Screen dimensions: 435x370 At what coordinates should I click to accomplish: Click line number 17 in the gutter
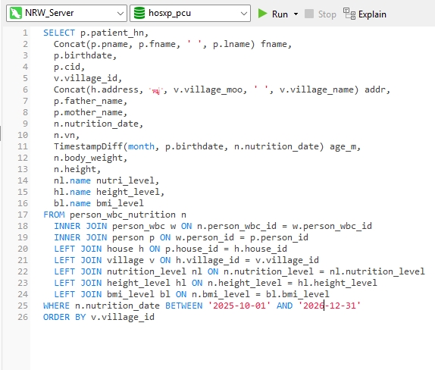[x=23, y=215]
